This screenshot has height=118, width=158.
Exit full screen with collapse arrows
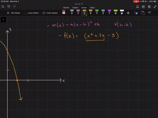155,7
